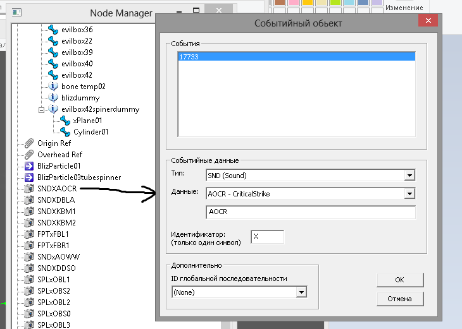Select the blizdummy node label

80,98
